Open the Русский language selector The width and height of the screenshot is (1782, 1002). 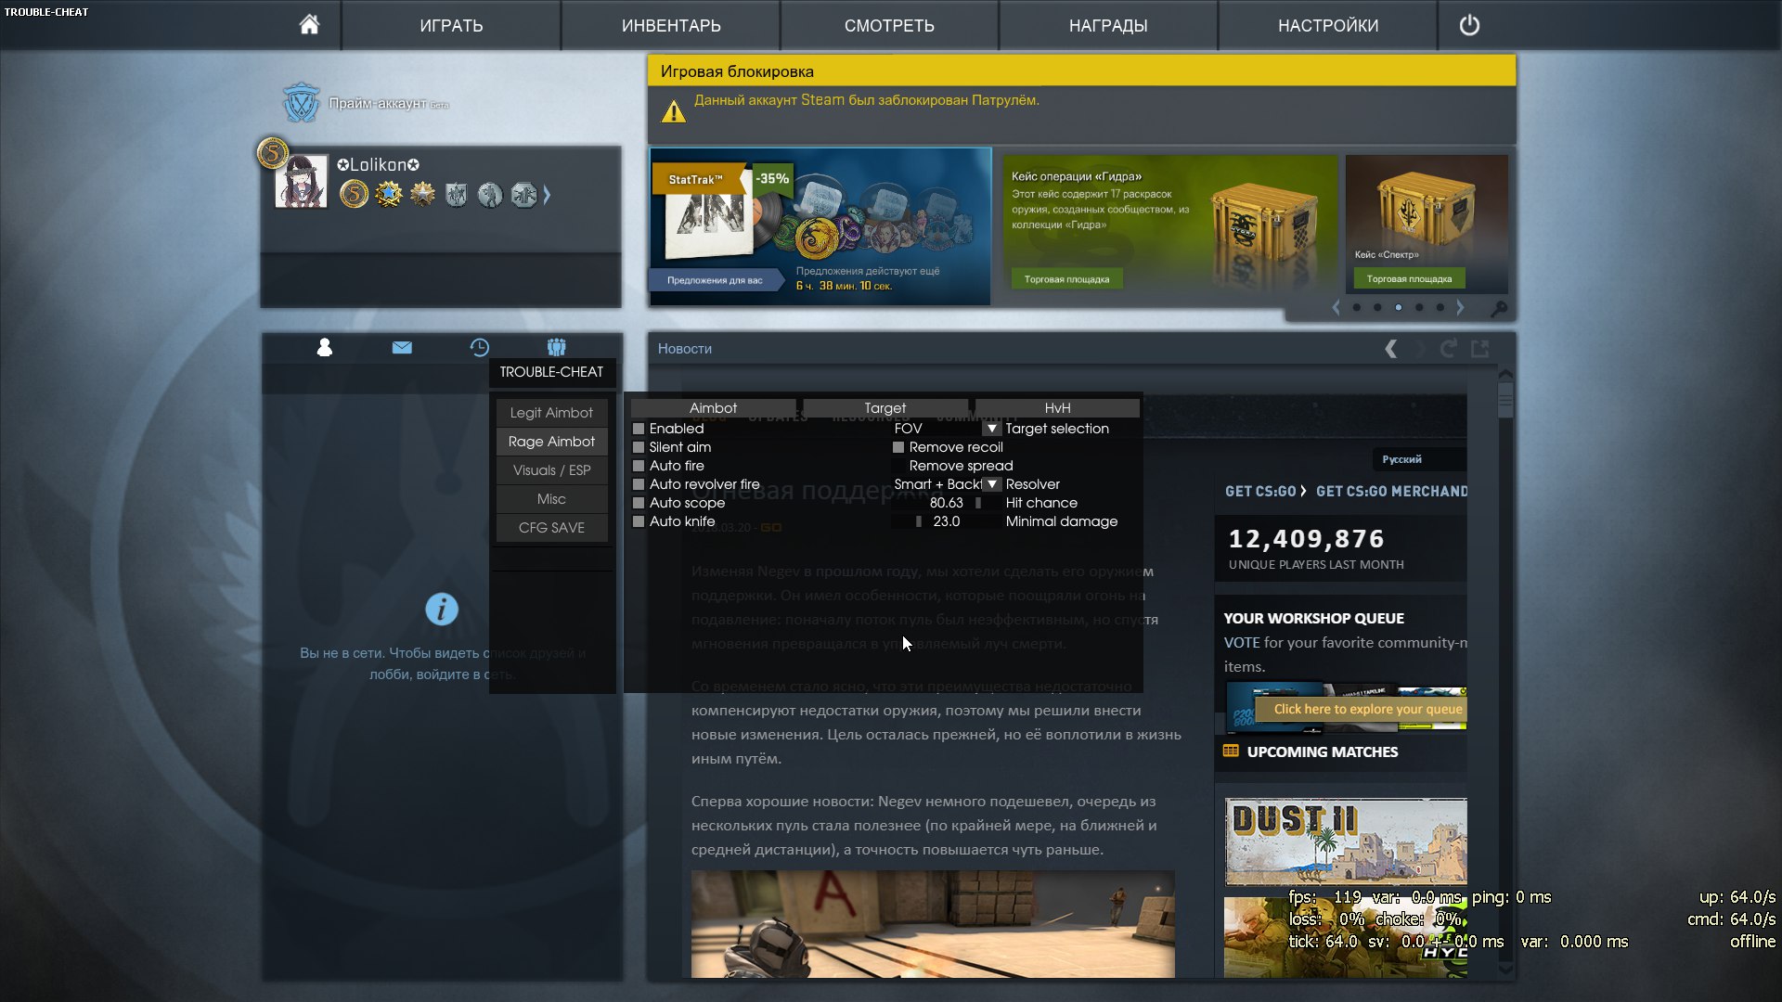point(1419,459)
